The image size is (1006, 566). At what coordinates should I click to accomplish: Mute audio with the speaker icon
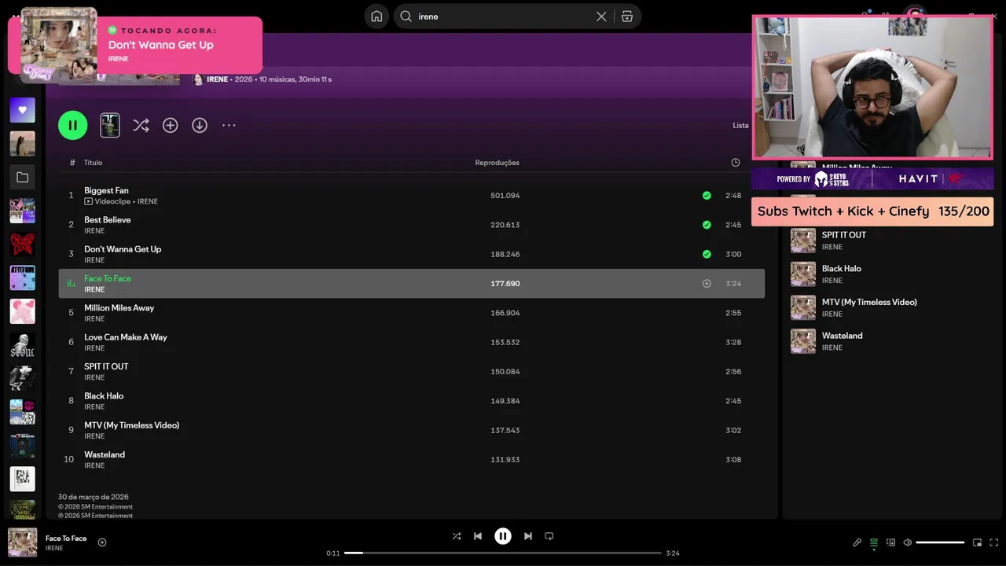(908, 542)
